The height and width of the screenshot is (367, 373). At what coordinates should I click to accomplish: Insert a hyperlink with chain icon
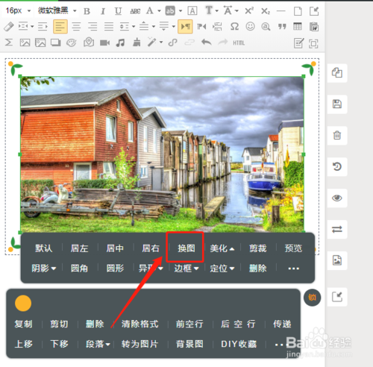[172, 43]
